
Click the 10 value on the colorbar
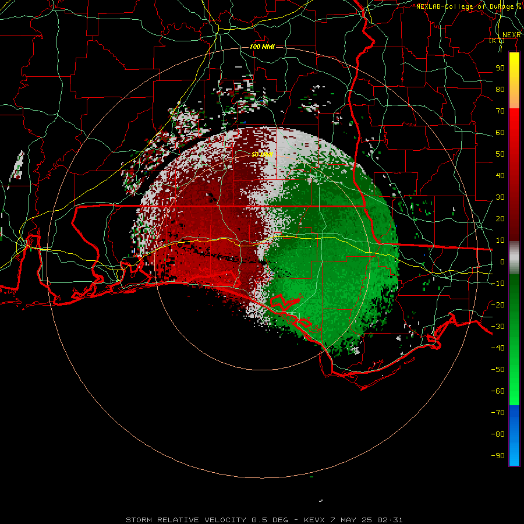(x=500, y=240)
